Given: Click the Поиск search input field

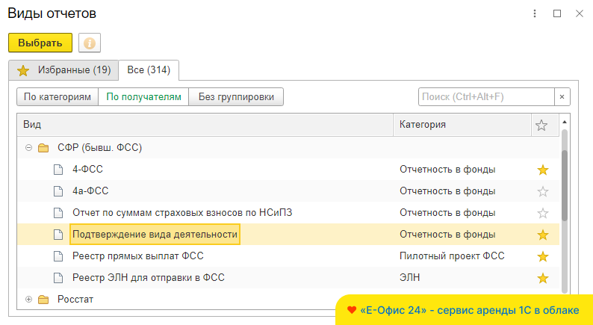Looking at the screenshot, I should coord(485,96).
